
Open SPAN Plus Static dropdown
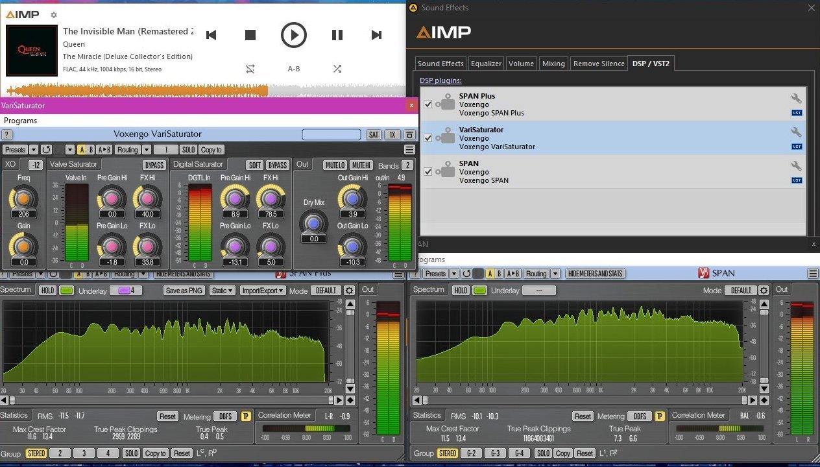223,291
